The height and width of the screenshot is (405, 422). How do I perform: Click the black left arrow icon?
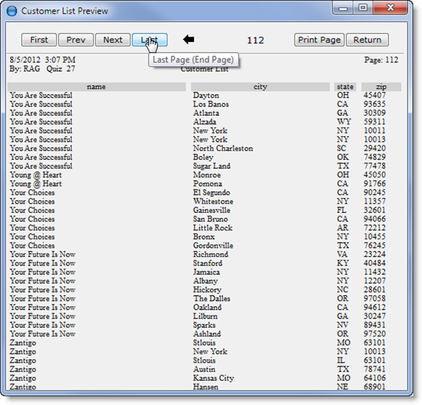point(189,40)
